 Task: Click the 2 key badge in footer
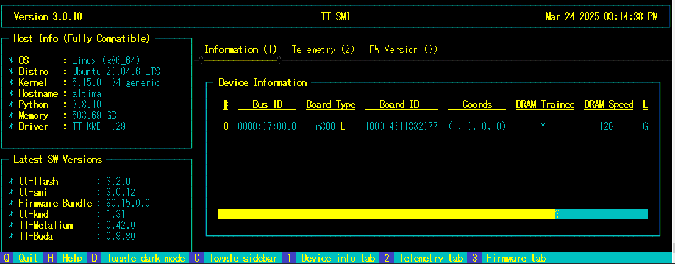pos(387,259)
